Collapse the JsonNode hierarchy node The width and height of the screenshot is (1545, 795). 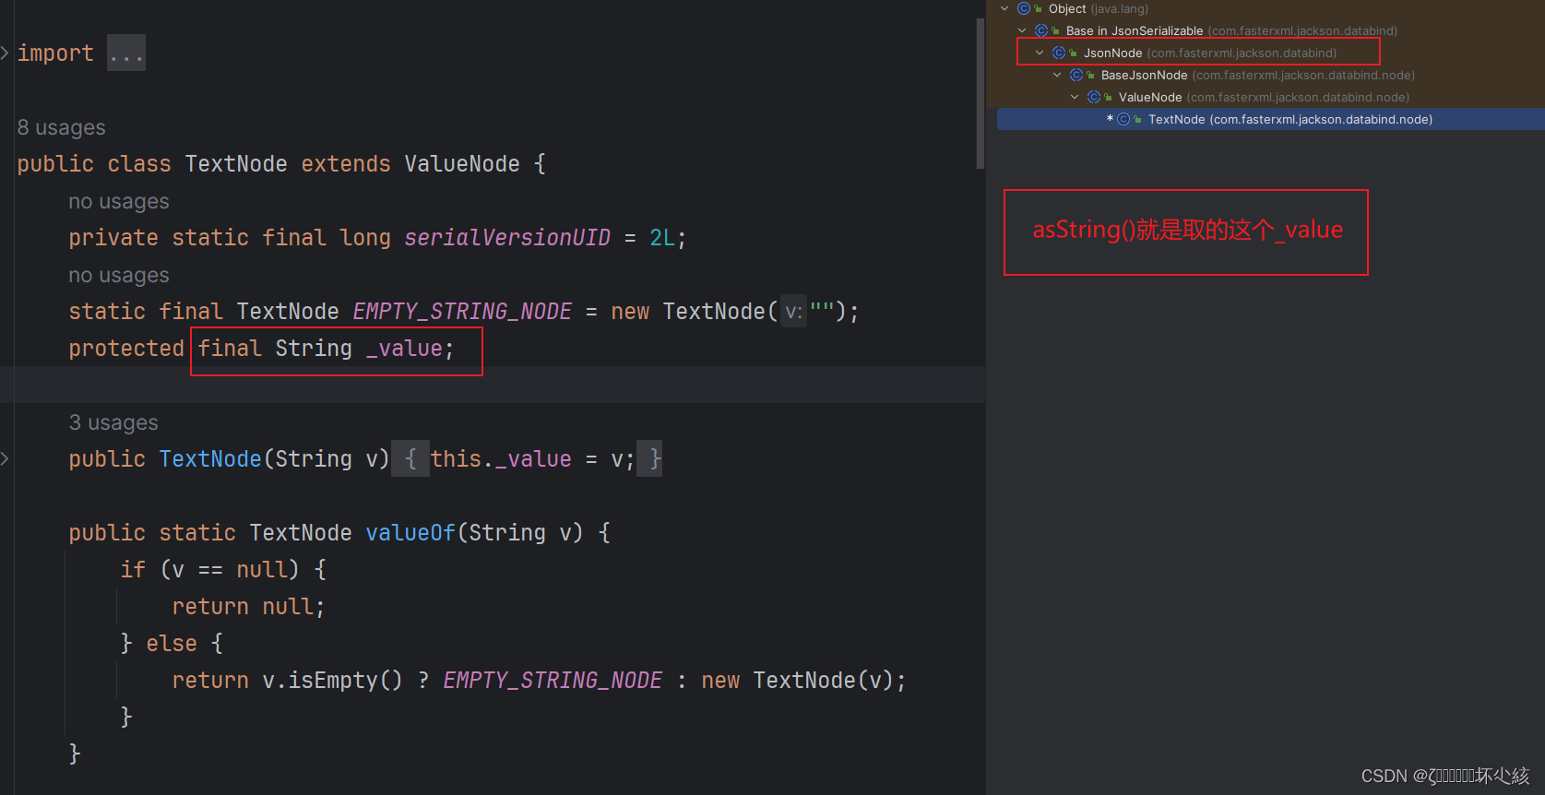(x=1040, y=53)
